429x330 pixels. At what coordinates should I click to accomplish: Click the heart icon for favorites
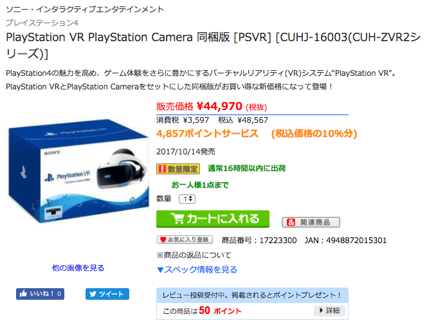point(163,240)
